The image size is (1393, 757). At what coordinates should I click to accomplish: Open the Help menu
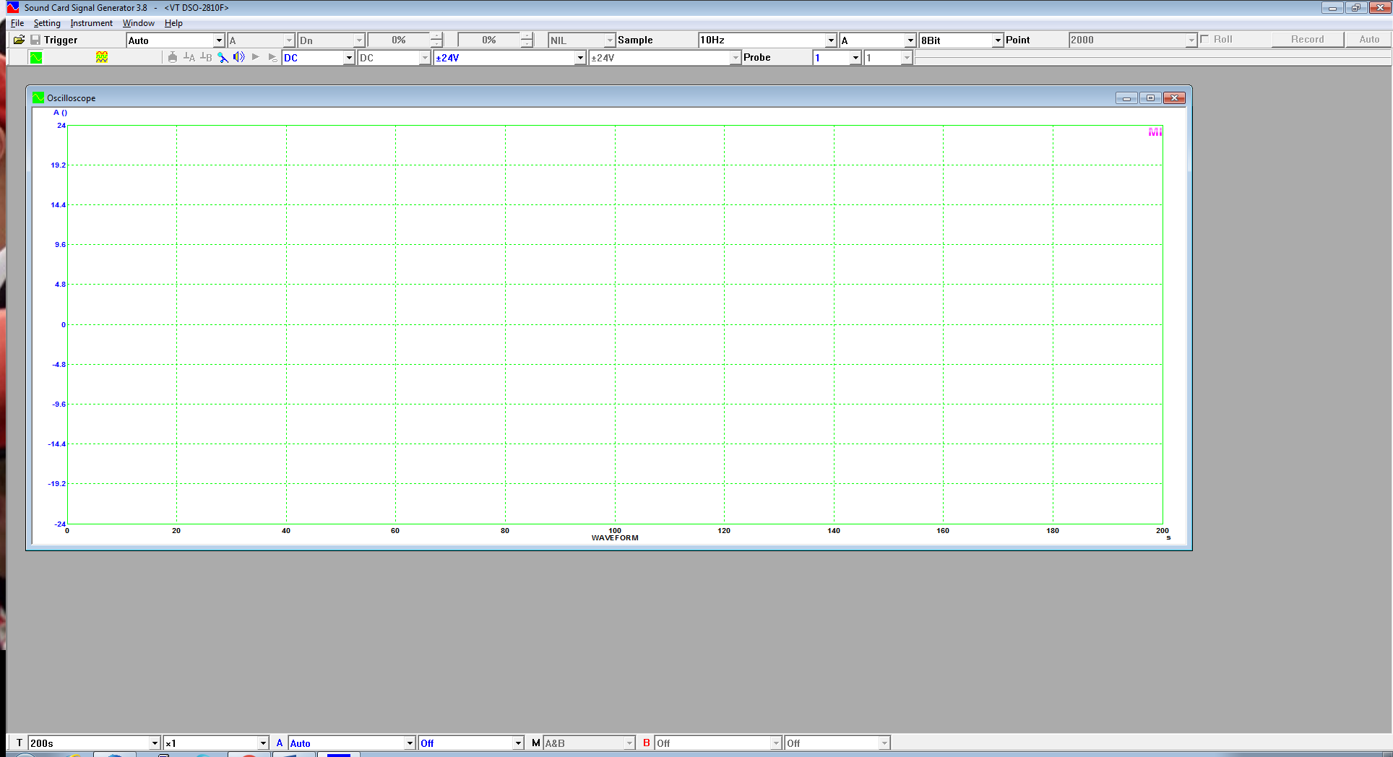tap(173, 23)
